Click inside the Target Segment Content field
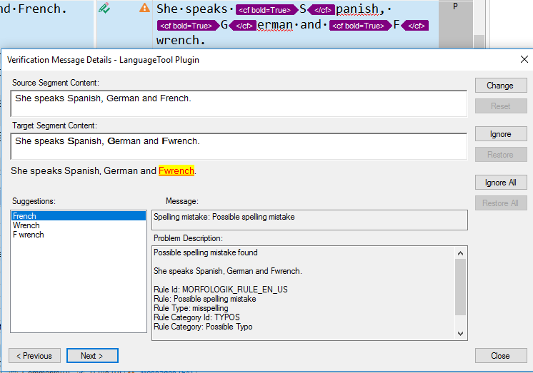533x373 pixels. pos(239,148)
